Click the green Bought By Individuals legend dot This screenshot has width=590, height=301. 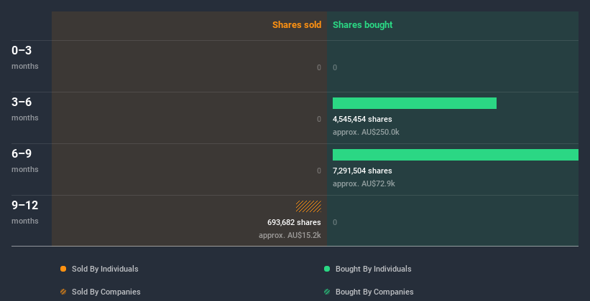[327, 269]
